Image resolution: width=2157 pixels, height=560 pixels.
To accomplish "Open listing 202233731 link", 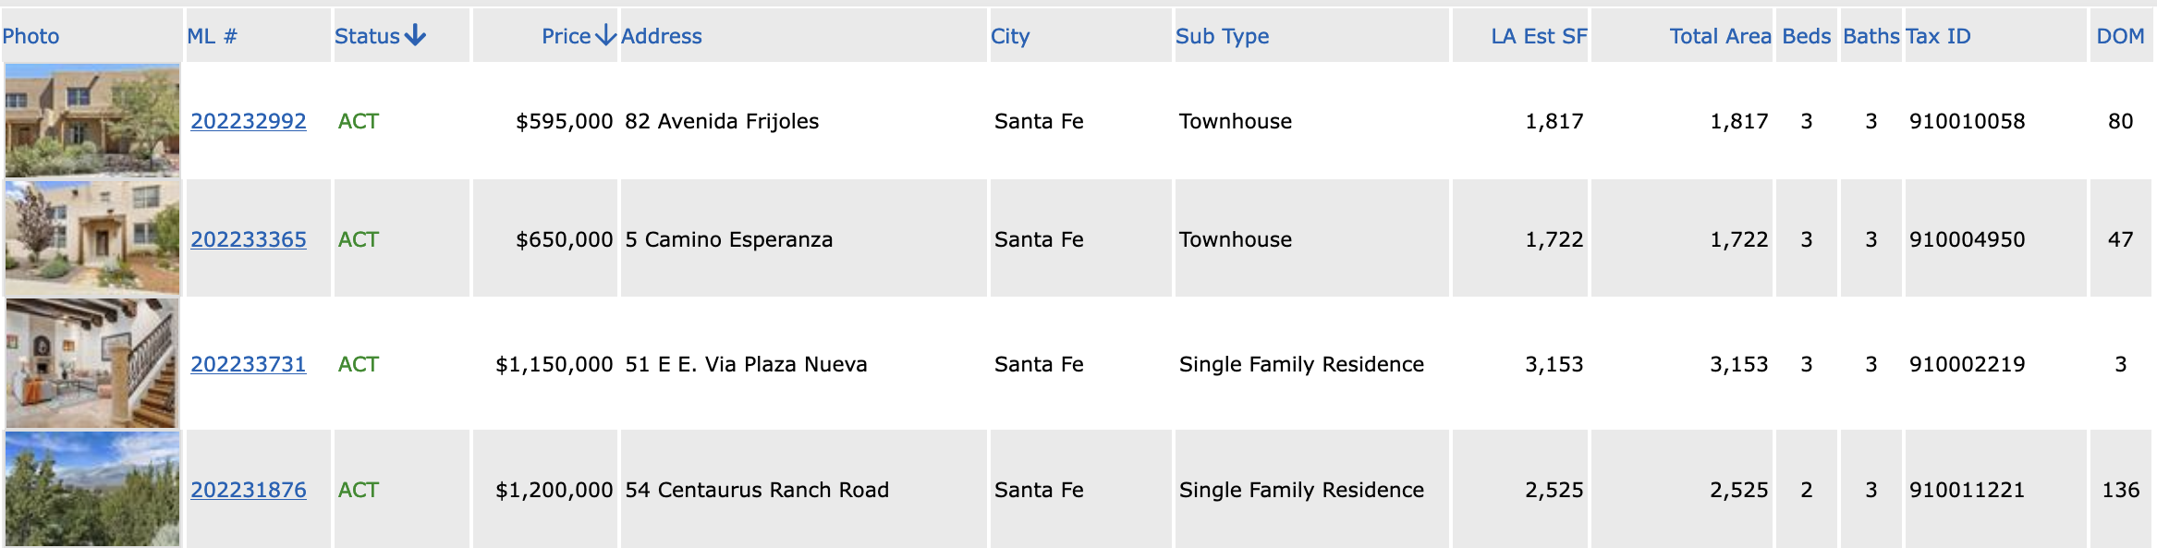I will tap(249, 364).
